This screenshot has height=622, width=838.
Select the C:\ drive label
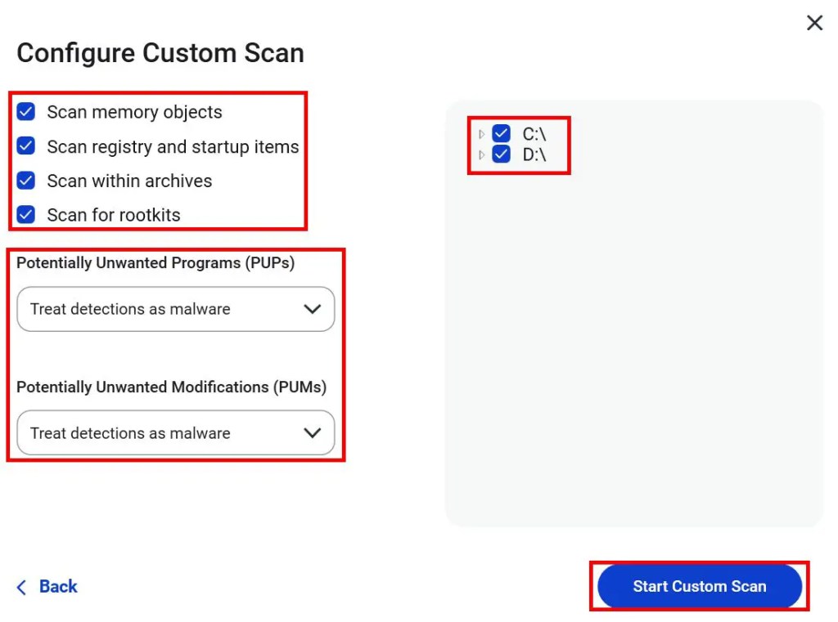pos(534,134)
